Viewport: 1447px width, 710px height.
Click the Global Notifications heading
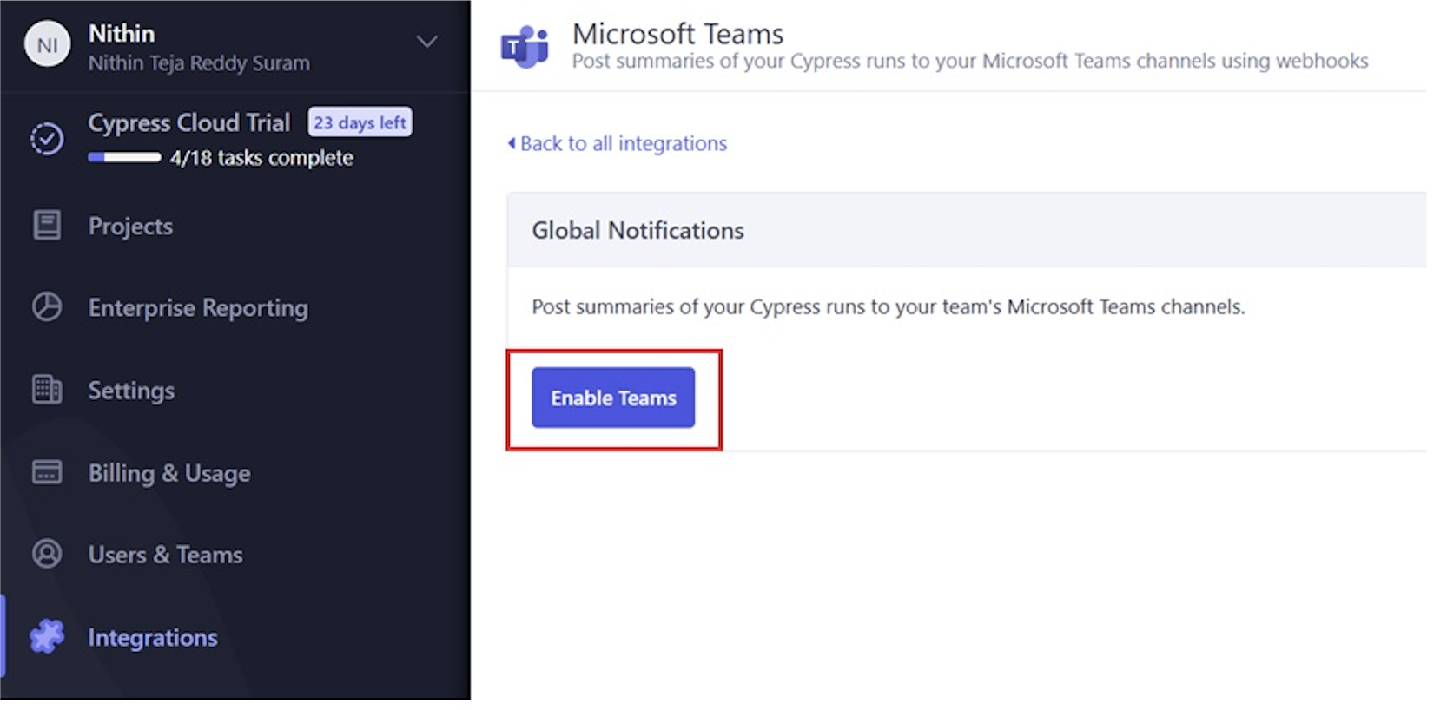pyautogui.click(x=638, y=230)
